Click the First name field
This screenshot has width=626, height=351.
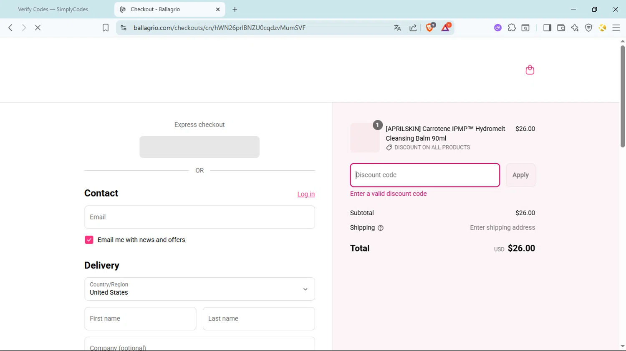tap(140, 319)
